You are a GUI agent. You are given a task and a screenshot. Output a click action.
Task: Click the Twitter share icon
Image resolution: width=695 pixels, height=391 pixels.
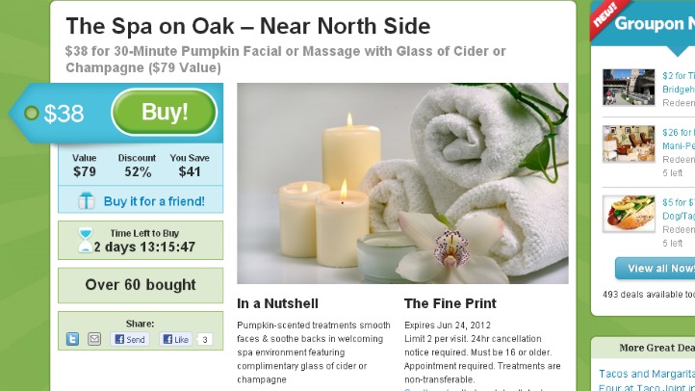coord(73,339)
